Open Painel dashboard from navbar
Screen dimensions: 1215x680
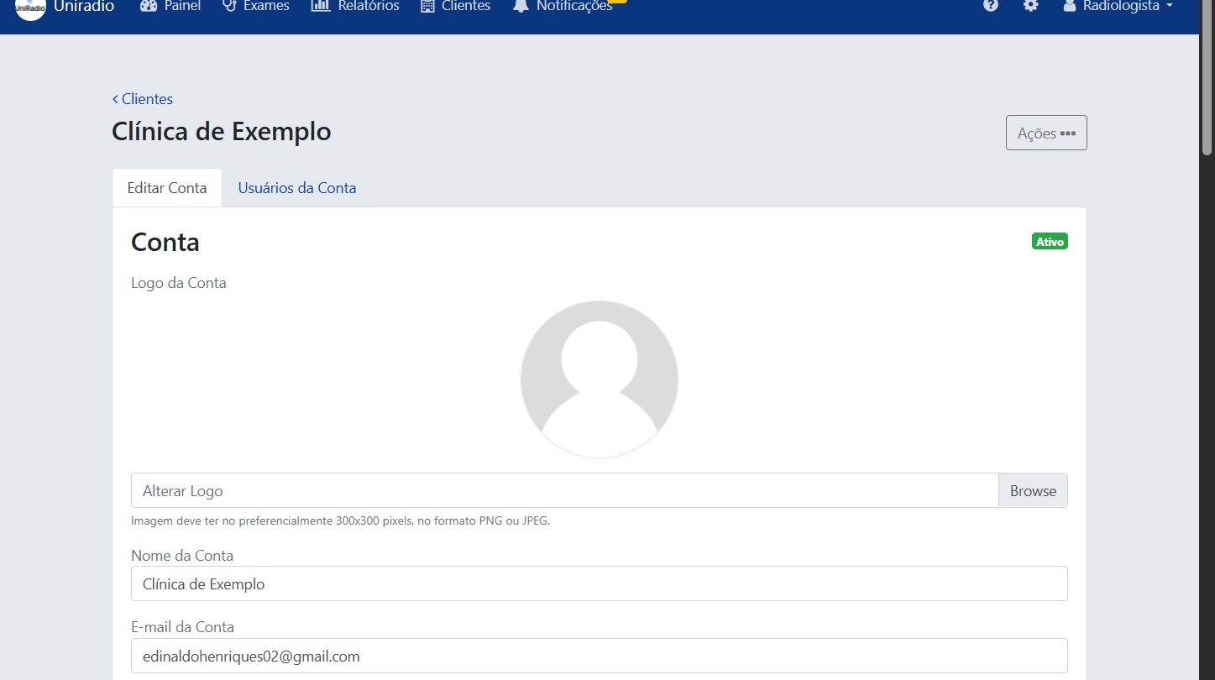pyautogui.click(x=149, y=6)
